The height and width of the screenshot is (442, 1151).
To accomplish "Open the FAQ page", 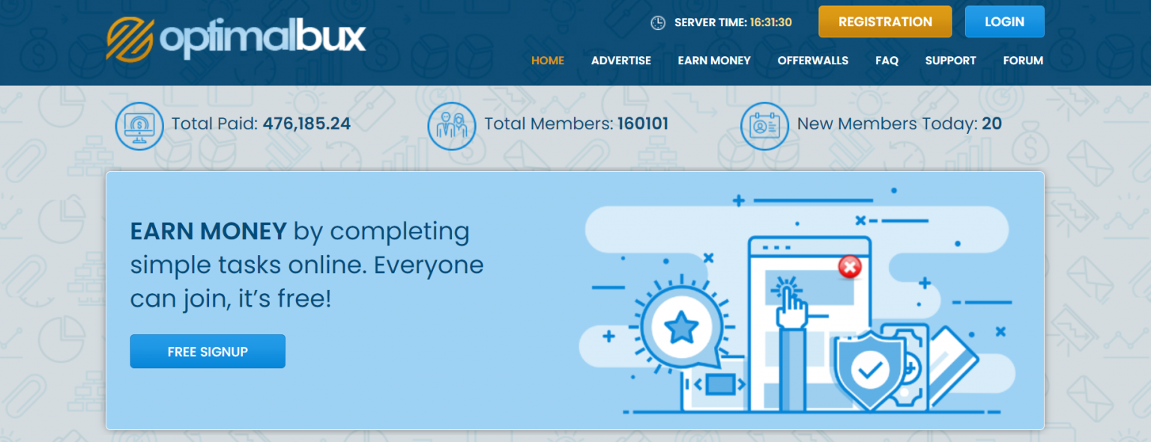I will (x=886, y=61).
